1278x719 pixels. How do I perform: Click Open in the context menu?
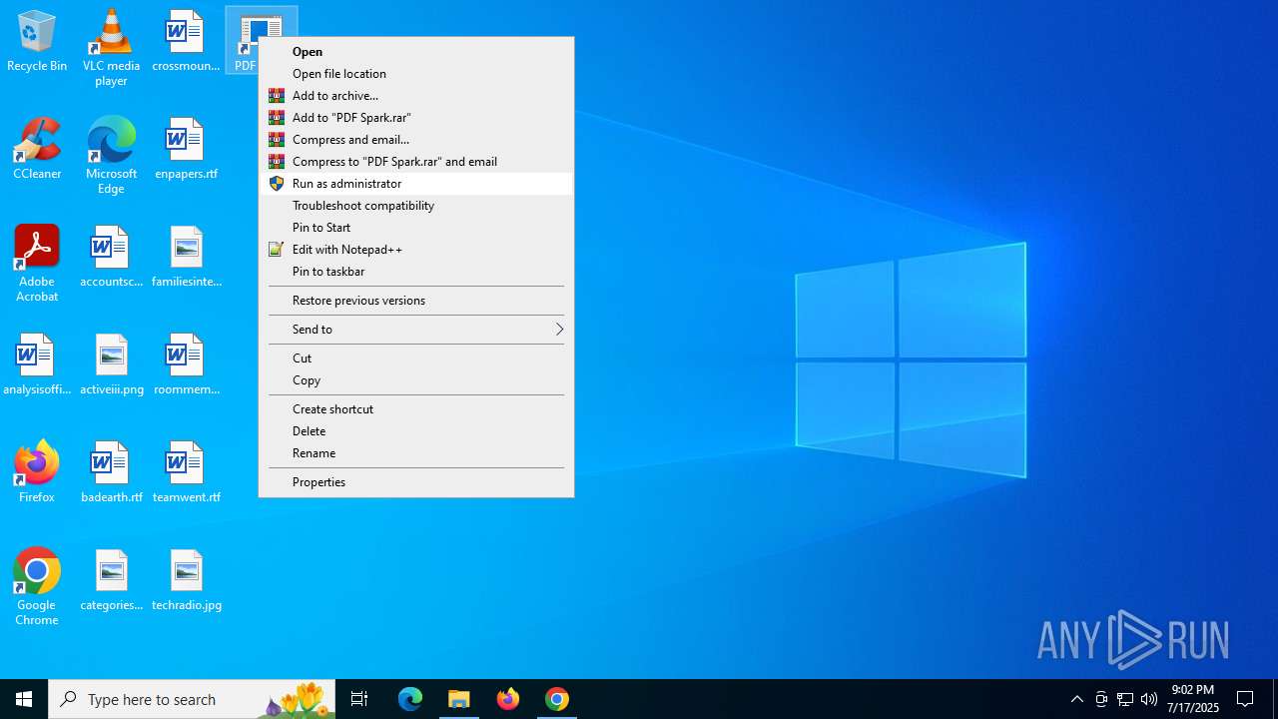(415, 52)
